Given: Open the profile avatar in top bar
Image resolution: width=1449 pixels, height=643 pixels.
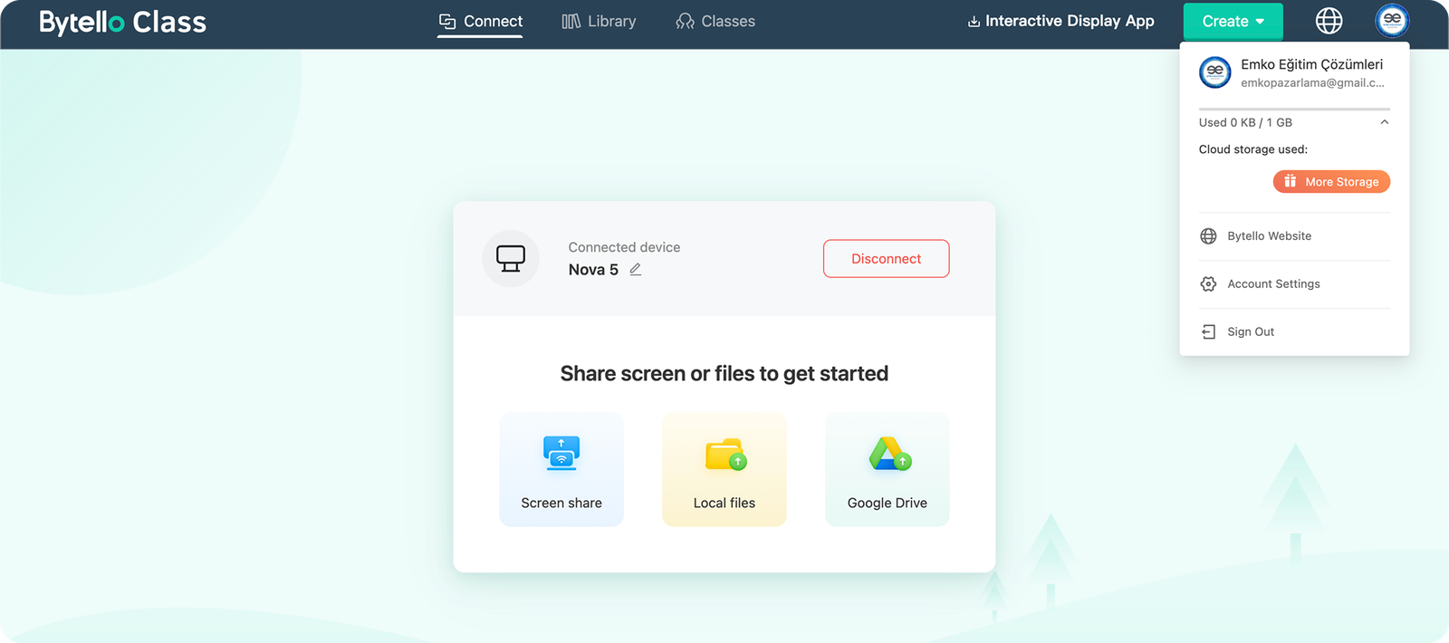Looking at the screenshot, I should 1392,21.
